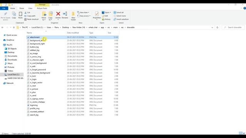Cut the selected file
This screenshot has height=138, width=246.
pos(27,13)
